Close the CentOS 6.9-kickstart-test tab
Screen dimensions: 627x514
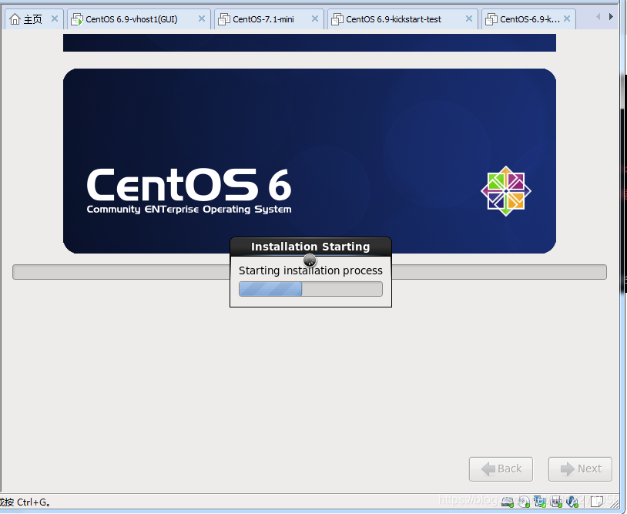[469, 18]
